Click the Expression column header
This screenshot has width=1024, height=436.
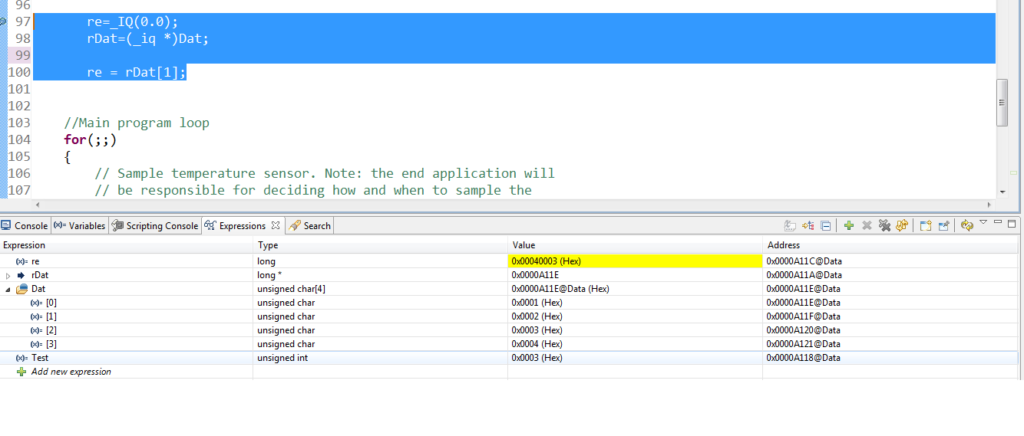(x=127, y=245)
